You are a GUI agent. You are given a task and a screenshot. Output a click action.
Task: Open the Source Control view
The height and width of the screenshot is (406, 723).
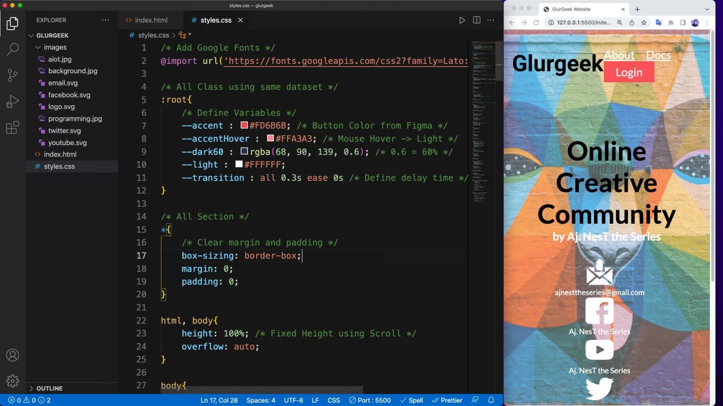[13, 75]
